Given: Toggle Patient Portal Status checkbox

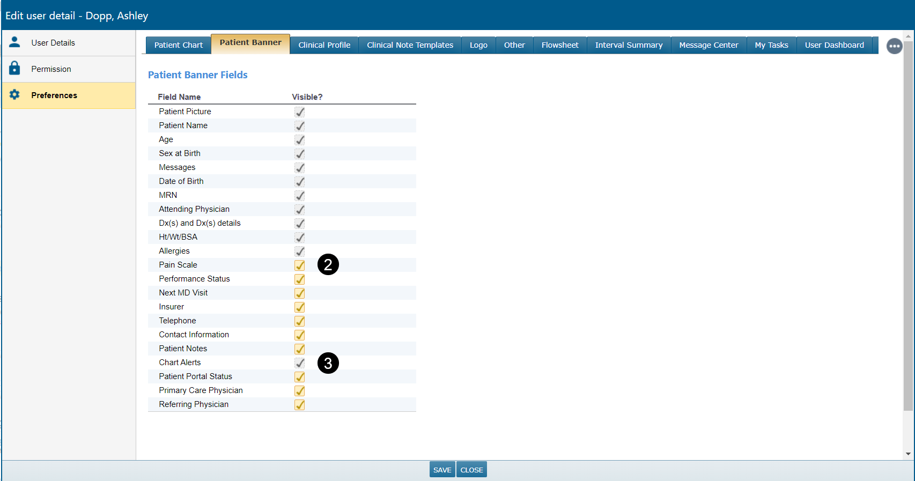Looking at the screenshot, I should (x=300, y=377).
